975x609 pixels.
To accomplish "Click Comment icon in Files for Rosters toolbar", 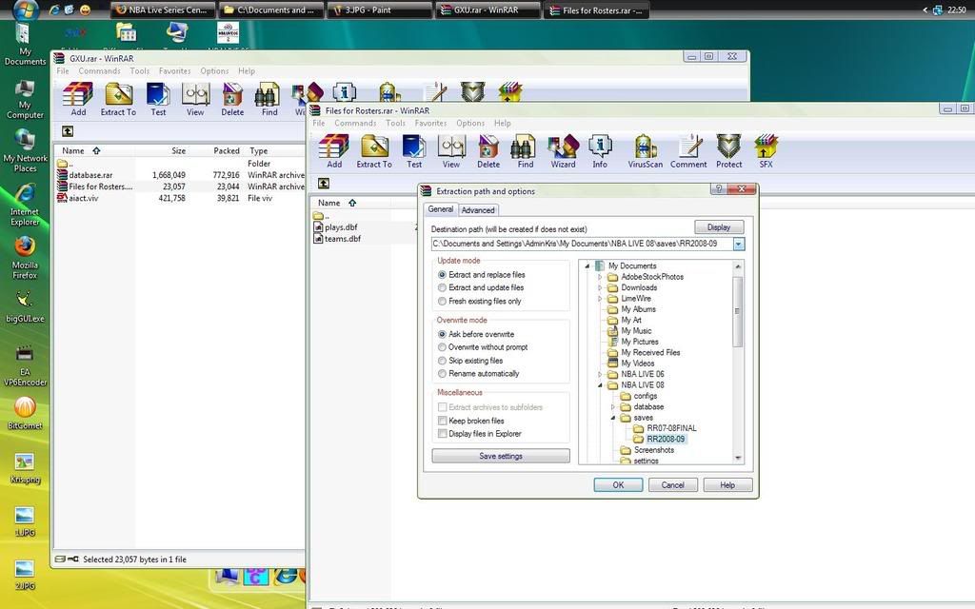I will pyautogui.click(x=688, y=151).
